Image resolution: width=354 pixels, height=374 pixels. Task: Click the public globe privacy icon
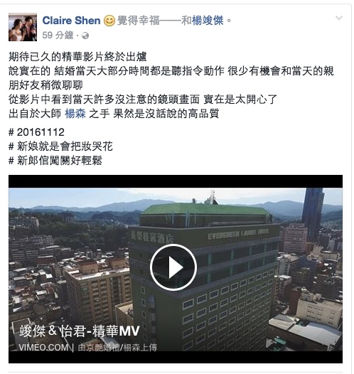click(85, 36)
